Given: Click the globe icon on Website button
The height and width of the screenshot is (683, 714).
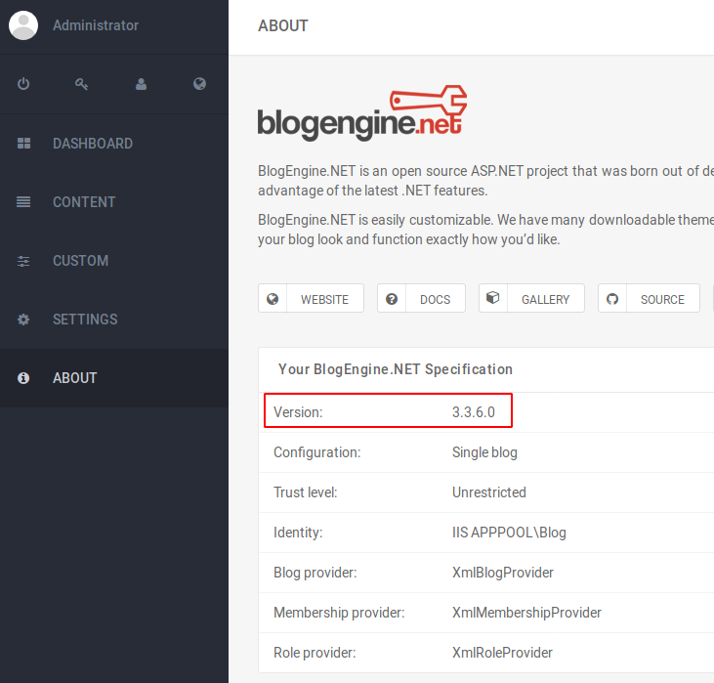Looking at the screenshot, I should pyautogui.click(x=273, y=299).
